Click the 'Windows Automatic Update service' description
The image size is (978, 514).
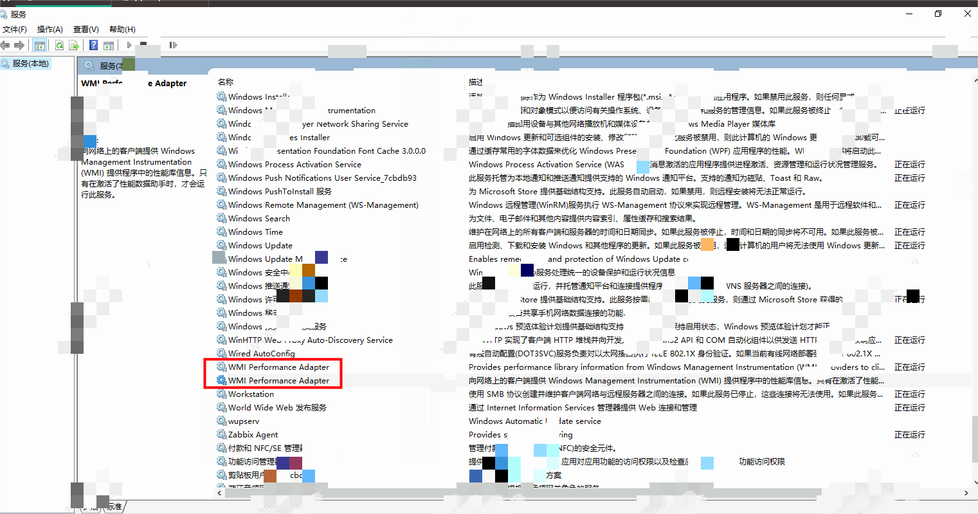[535, 421]
